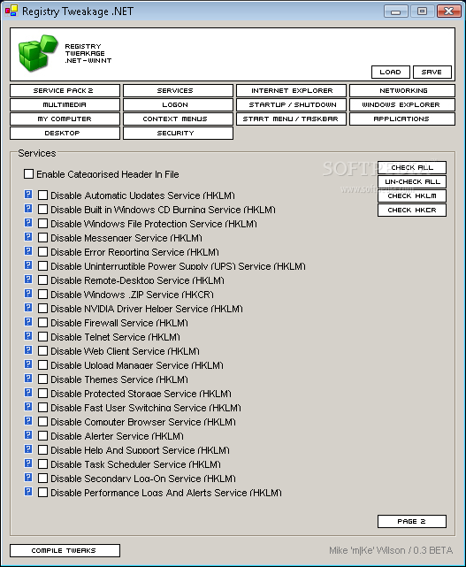
Task: Show help for Web Client Service
Action: pos(28,350)
